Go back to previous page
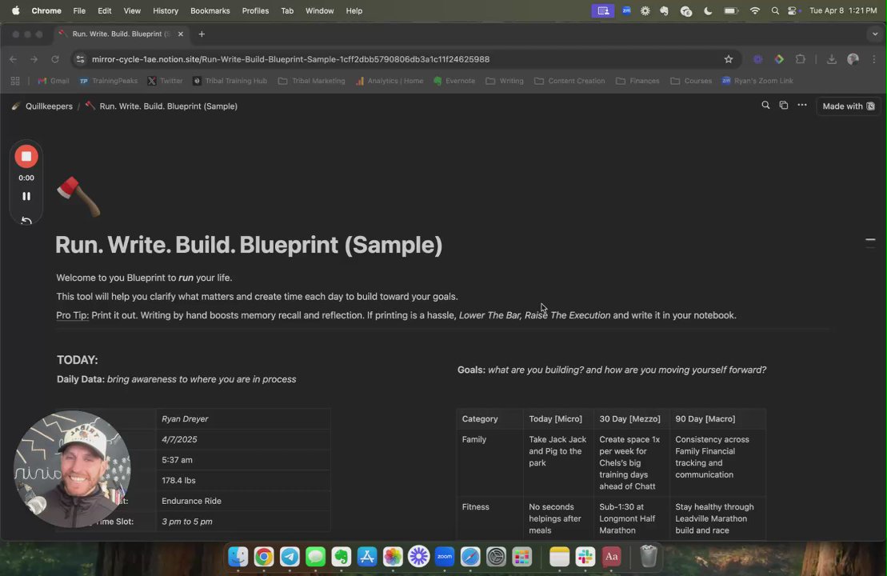The width and height of the screenshot is (887, 576). [14, 59]
